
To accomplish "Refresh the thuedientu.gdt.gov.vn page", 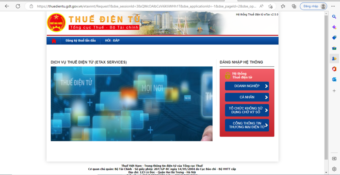I will (x=18, y=6).
